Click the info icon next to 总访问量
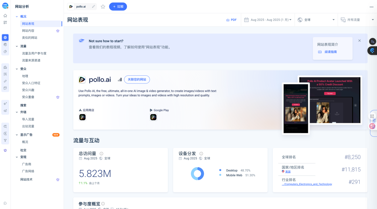Viewport: 377px width, 209px height. pos(102,154)
